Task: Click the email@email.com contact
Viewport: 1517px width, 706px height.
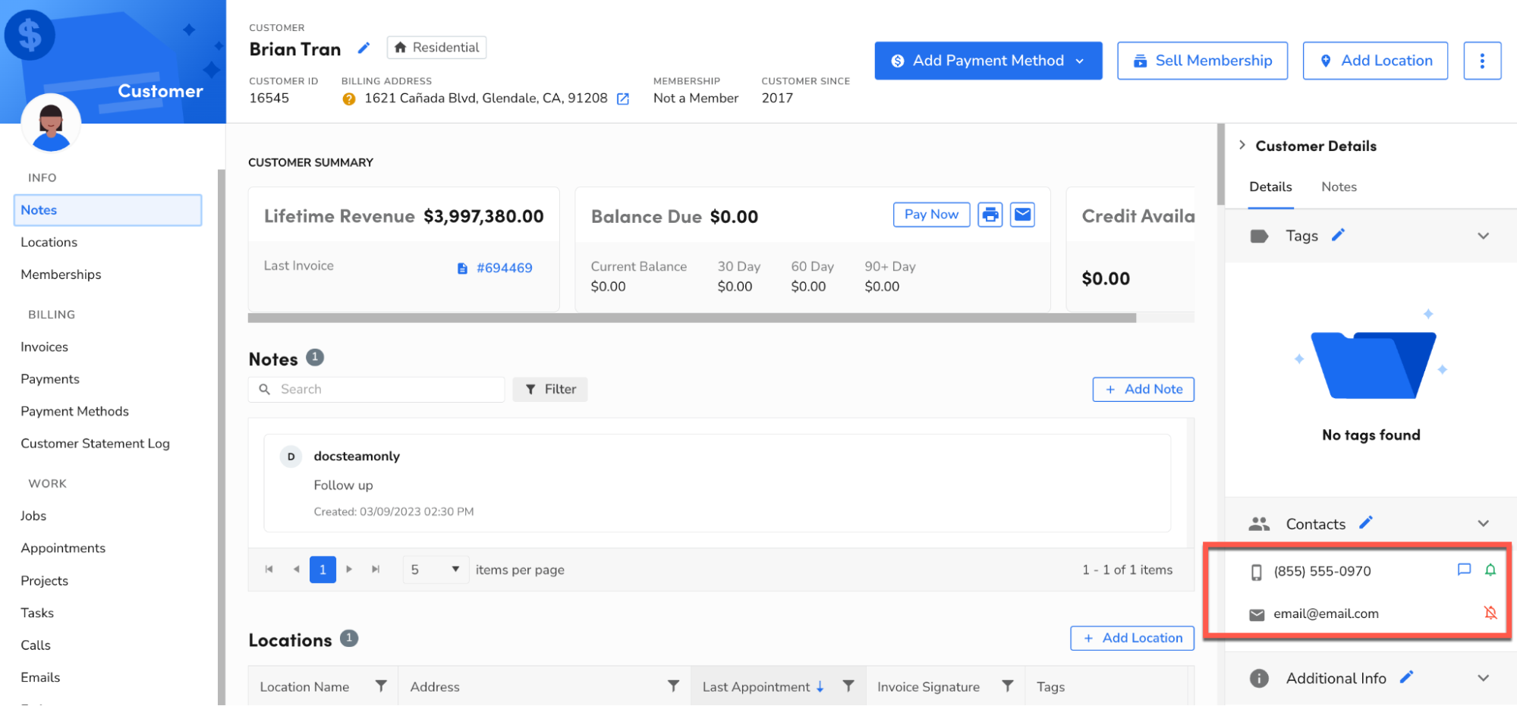Action: coord(1326,613)
